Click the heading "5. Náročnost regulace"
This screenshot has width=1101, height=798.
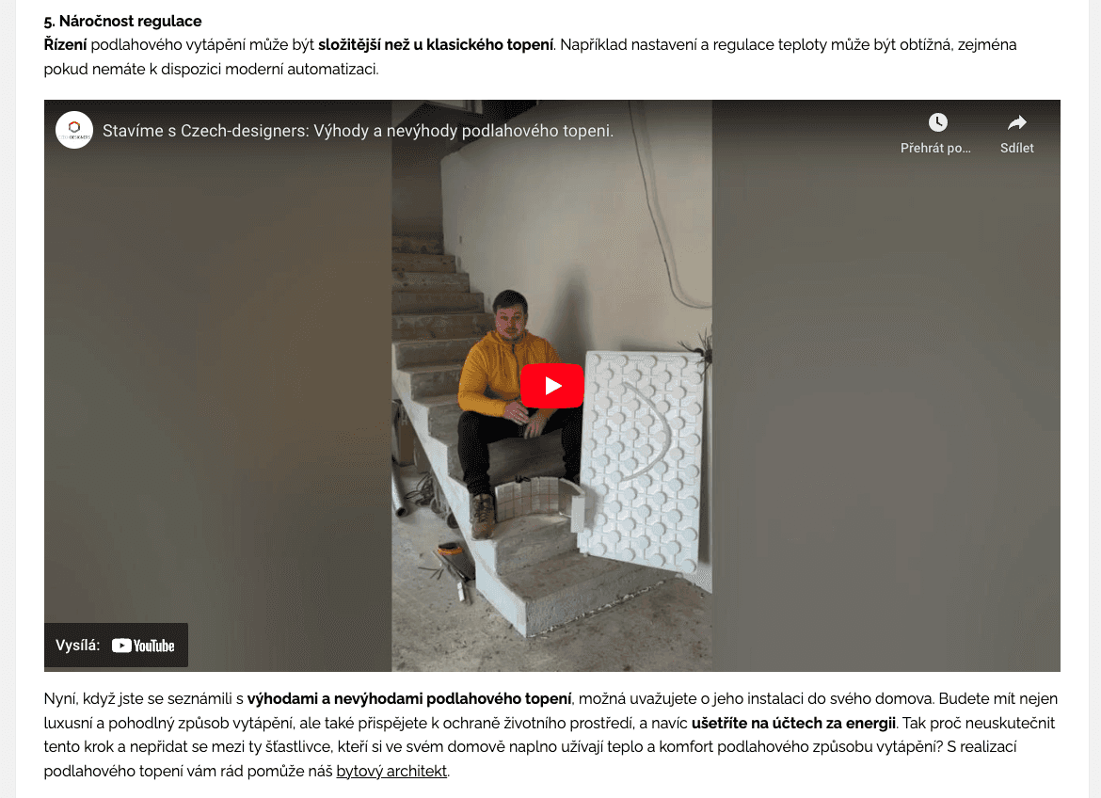123,21
